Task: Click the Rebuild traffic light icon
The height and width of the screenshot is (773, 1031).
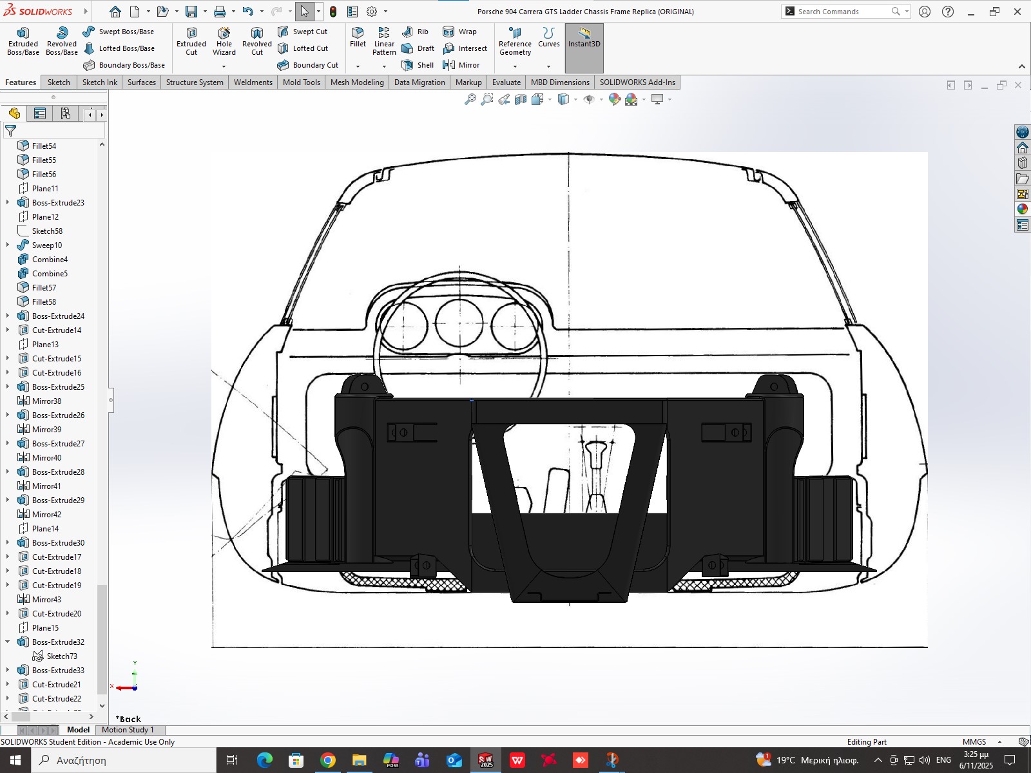Action: [x=333, y=12]
